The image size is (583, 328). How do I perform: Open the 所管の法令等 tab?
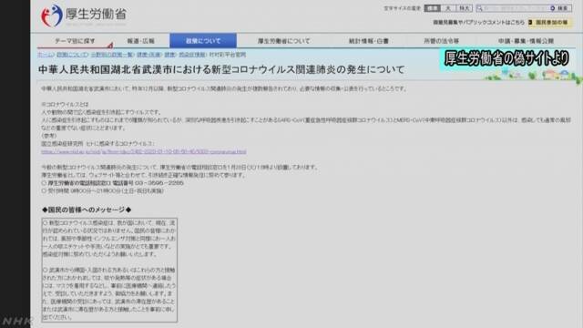[x=441, y=41]
